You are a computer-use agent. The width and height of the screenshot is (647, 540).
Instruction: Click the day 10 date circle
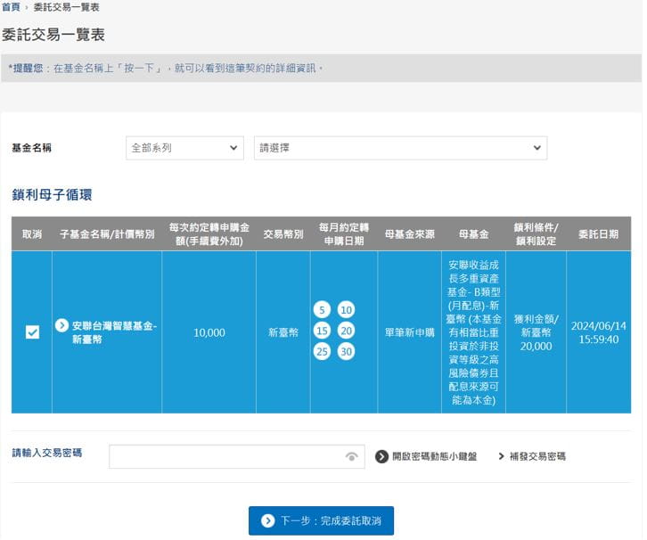(346, 310)
